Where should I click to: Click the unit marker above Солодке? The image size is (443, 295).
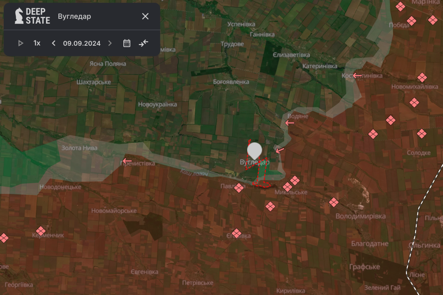click(x=421, y=133)
